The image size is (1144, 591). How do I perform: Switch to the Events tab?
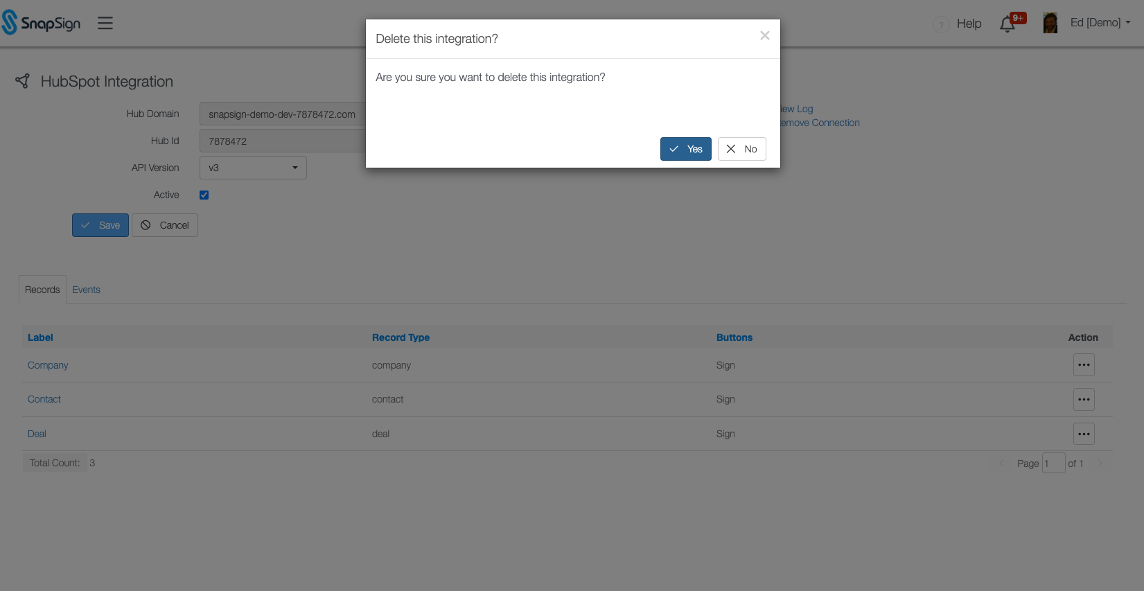pos(87,290)
